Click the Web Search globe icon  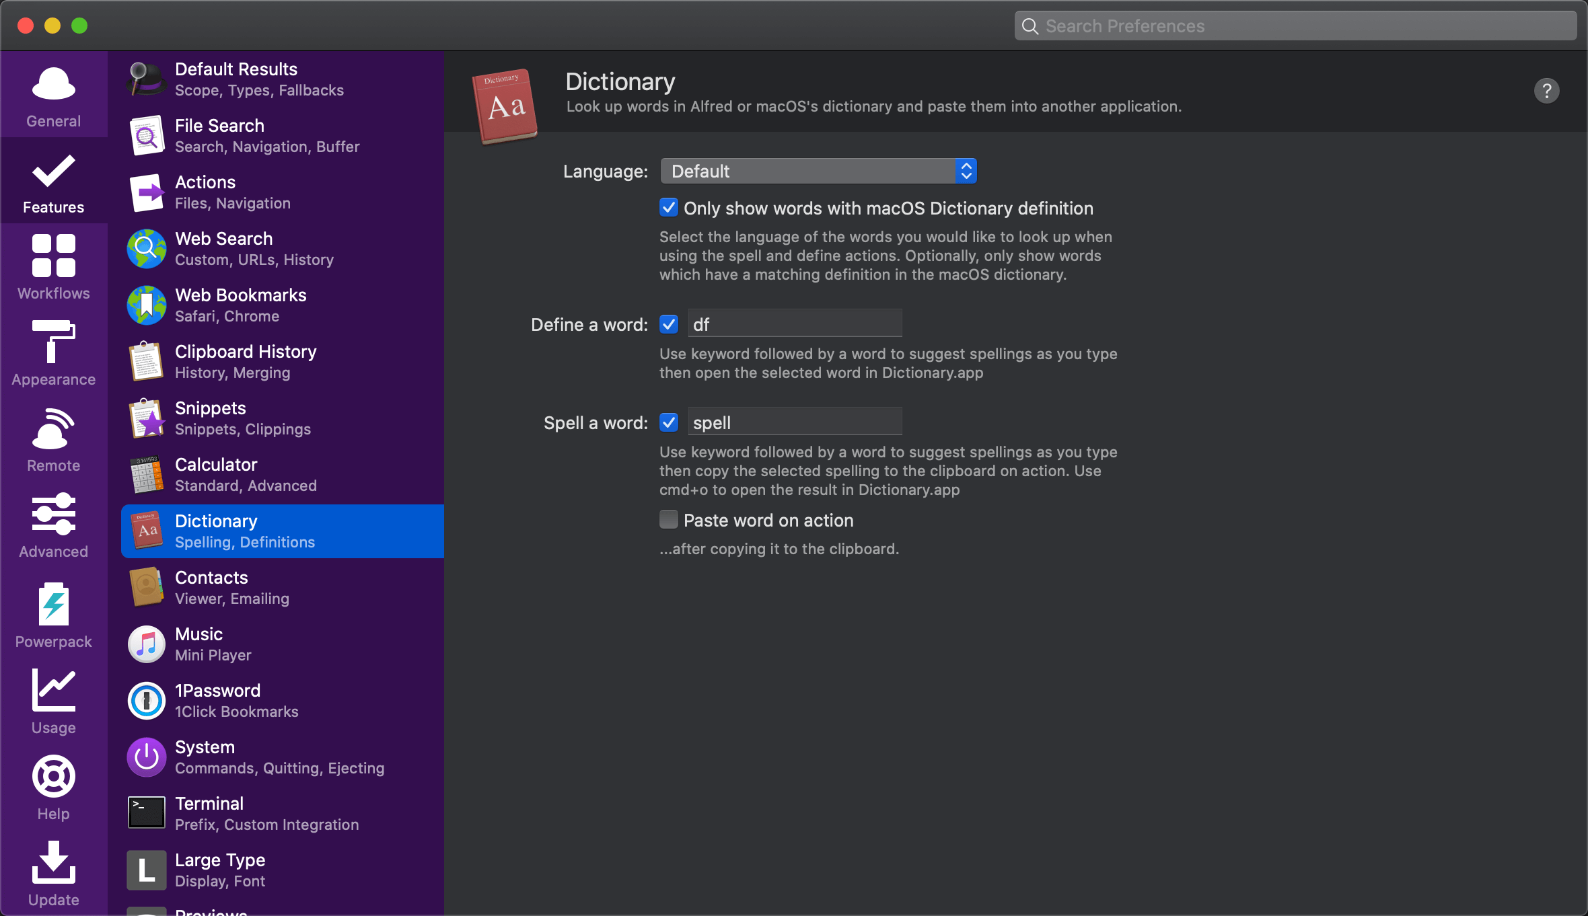[x=146, y=249]
